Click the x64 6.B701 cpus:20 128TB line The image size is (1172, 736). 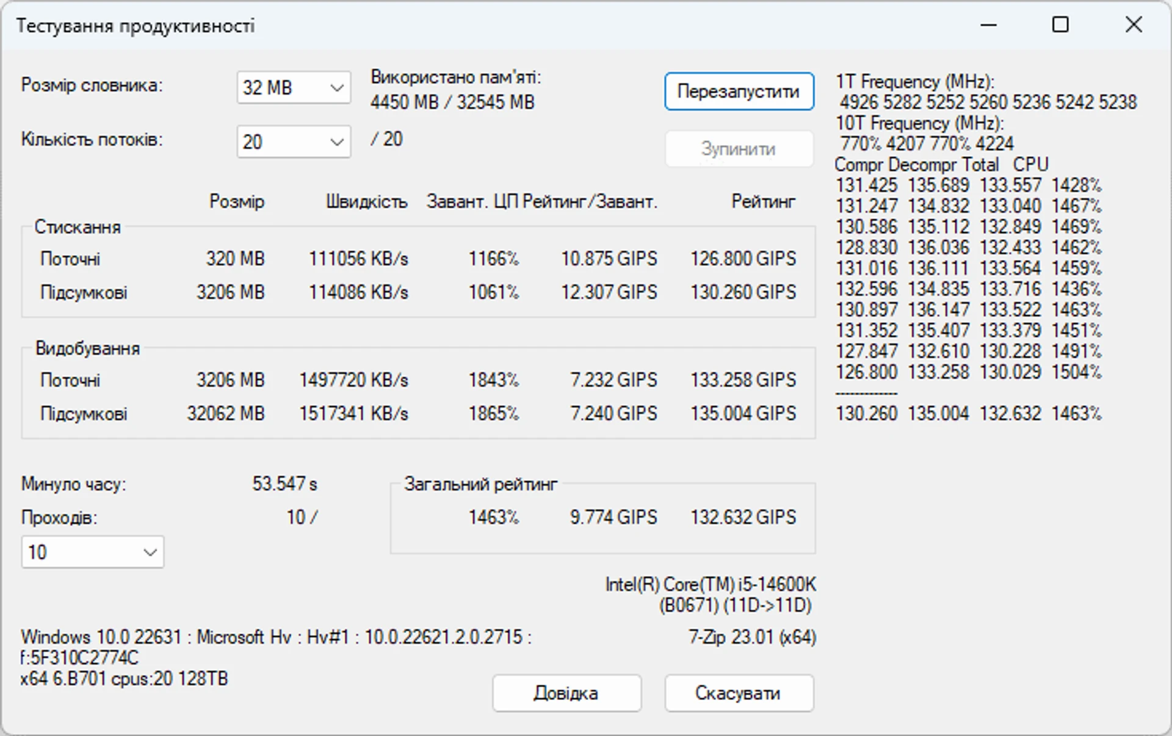click(124, 679)
